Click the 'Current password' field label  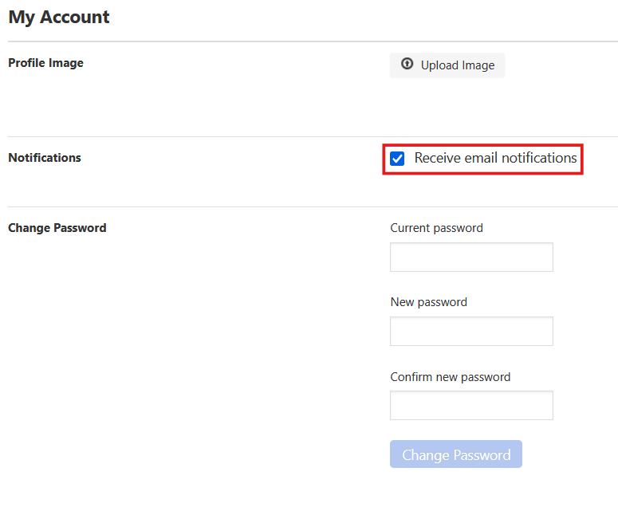pyautogui.click(x=436, y=228)
